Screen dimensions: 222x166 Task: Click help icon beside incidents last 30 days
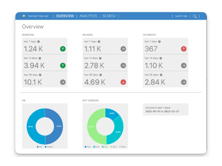coord(161,75)
